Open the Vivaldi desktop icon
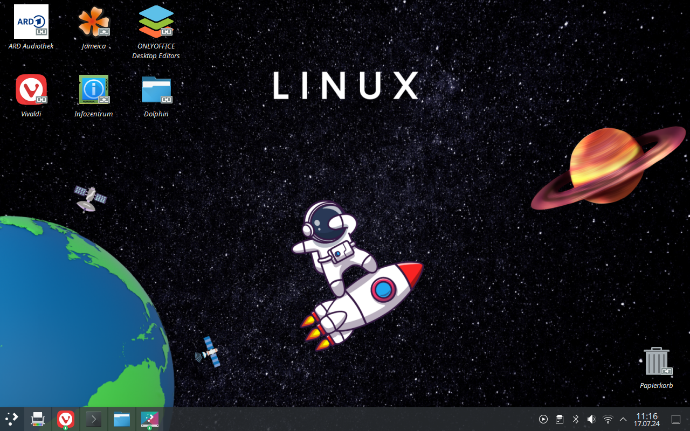The image size is (690, 431). pyautogui.click(x=31, y=89)
